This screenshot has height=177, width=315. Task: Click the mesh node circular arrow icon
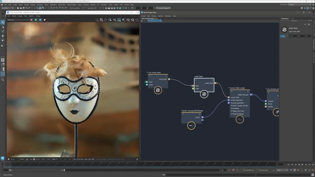[191, 126]
